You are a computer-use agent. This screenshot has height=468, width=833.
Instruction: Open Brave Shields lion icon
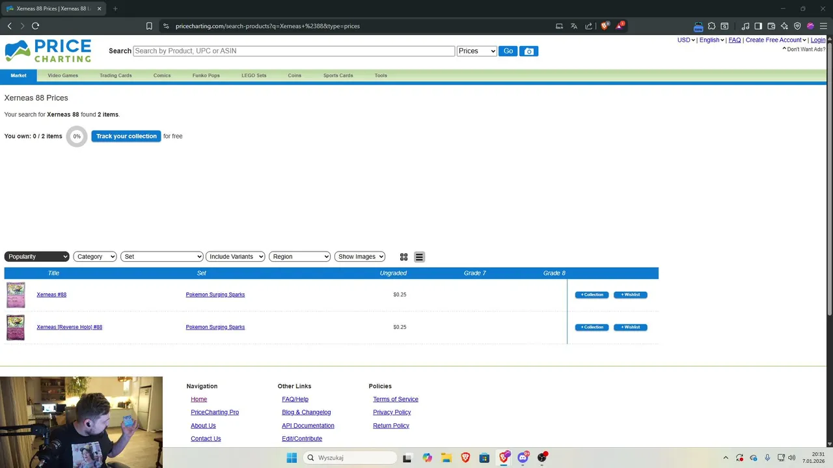coord(605,26)
